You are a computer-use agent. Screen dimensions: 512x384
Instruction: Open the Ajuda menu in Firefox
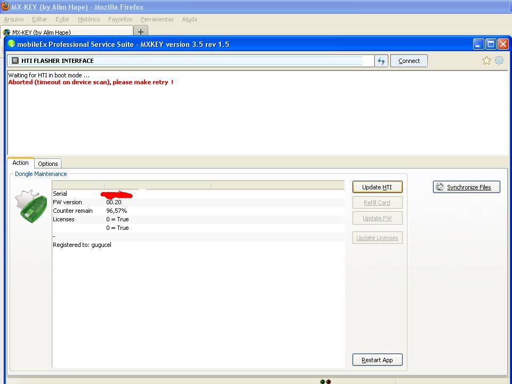click(189, 19)
